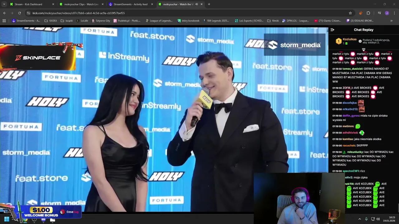
Task: Reload the current page
Action: click(x=19, y=13)
